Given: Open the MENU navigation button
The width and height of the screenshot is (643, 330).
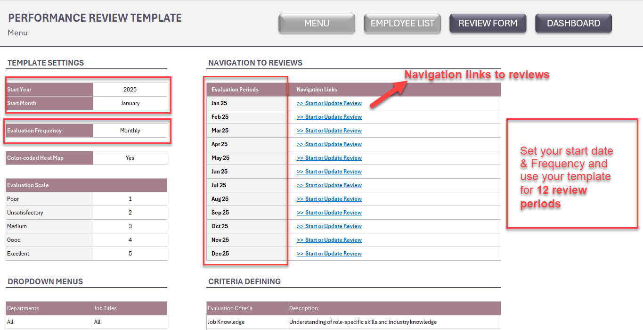Looking at the screenshot, I should tap(317, 23).
